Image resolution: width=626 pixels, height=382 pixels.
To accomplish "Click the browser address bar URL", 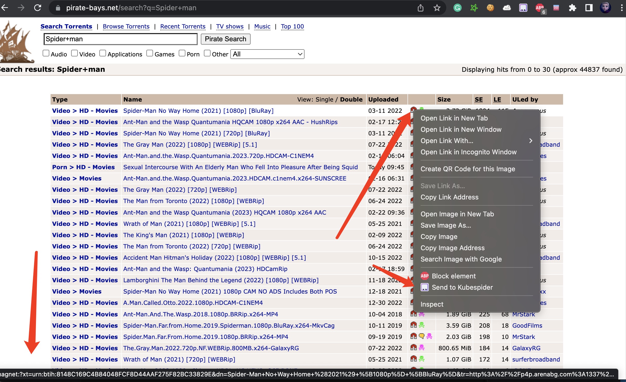I will point(131,8).
